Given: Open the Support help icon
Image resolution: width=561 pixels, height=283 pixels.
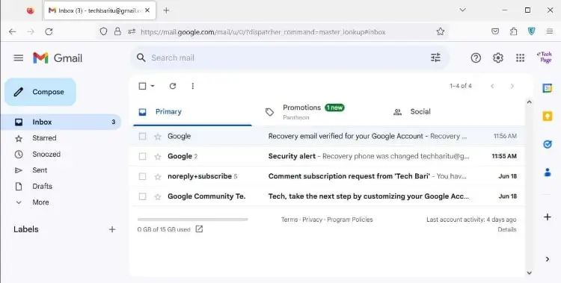Looking at the screenshot, I should pos(476,57).
